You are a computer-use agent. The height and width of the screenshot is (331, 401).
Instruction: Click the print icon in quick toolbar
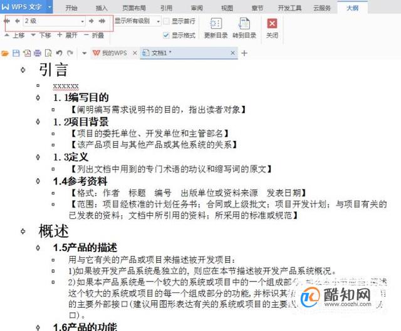click(x=38, y=53)
